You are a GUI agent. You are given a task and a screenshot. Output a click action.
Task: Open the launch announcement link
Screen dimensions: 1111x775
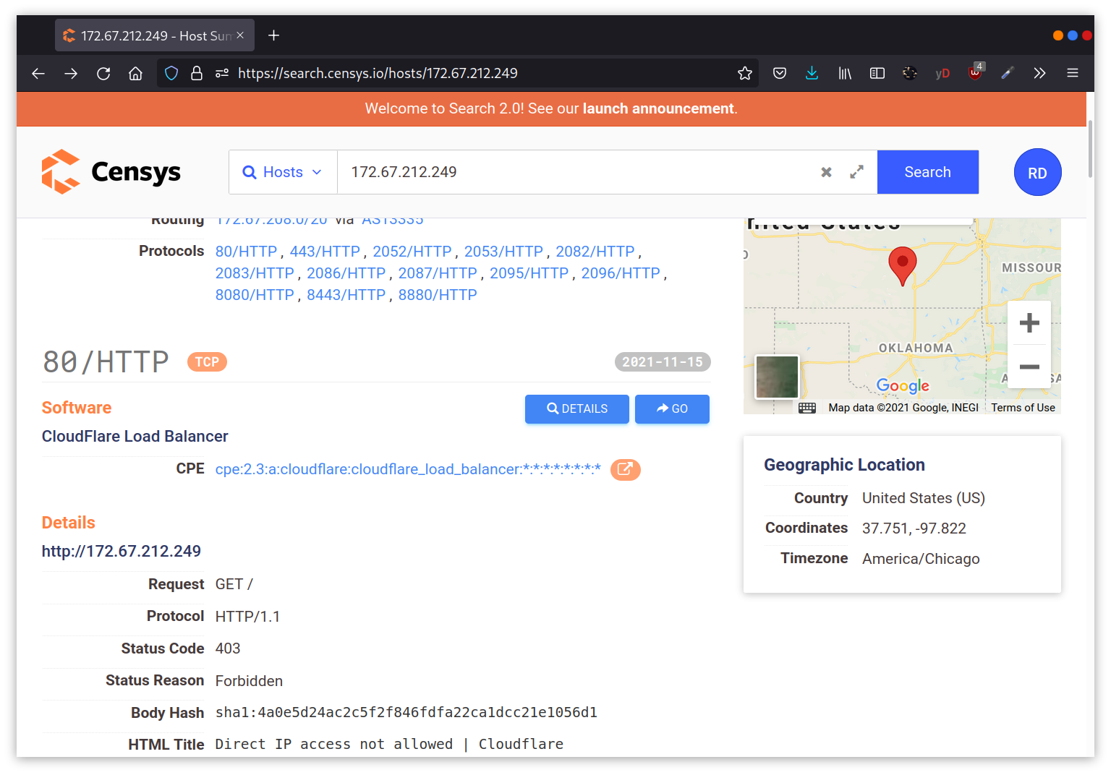(658, 108)
